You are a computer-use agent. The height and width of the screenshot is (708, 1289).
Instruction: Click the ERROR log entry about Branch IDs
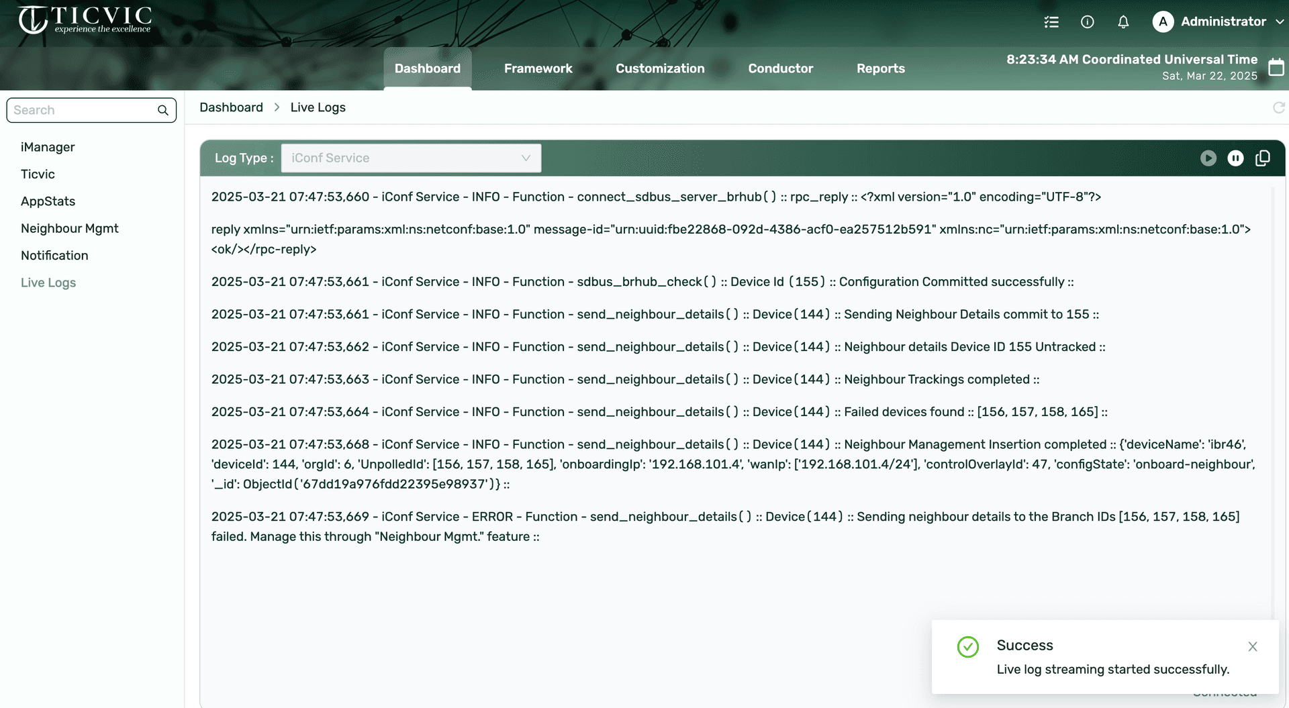[725, 527]
